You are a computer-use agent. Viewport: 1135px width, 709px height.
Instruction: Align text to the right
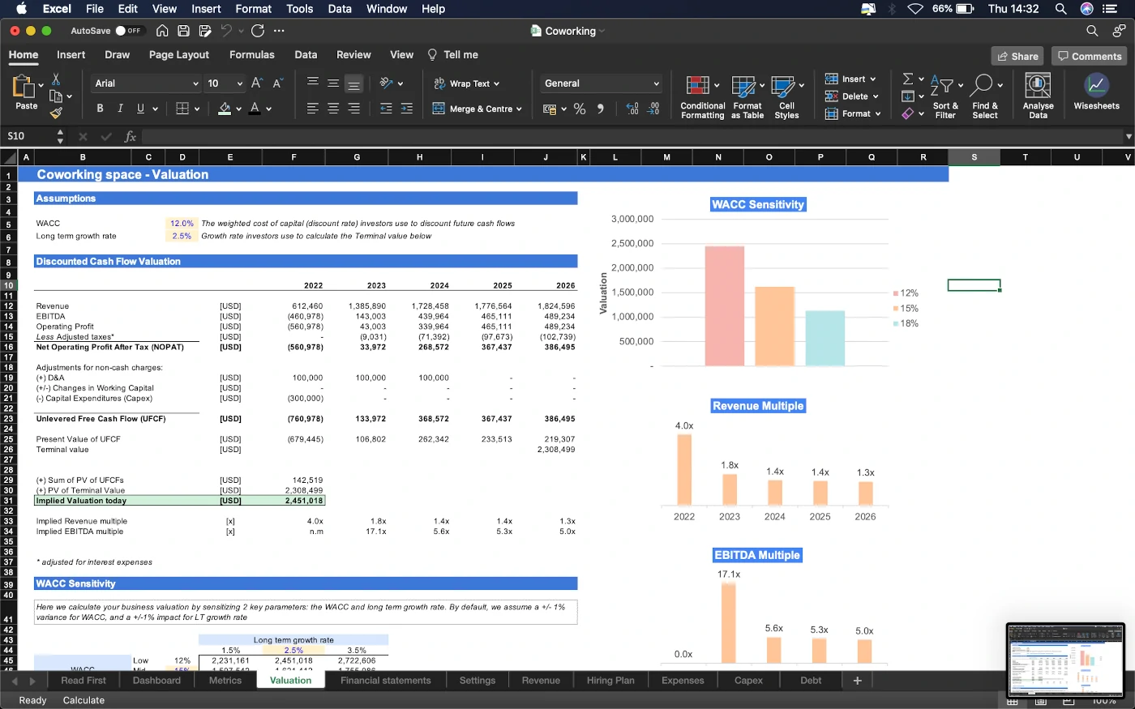point(353,108)
